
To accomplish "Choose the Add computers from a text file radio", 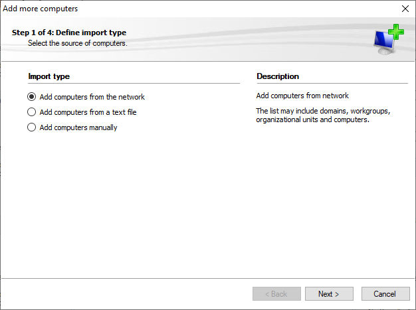I will pos(32,112).
